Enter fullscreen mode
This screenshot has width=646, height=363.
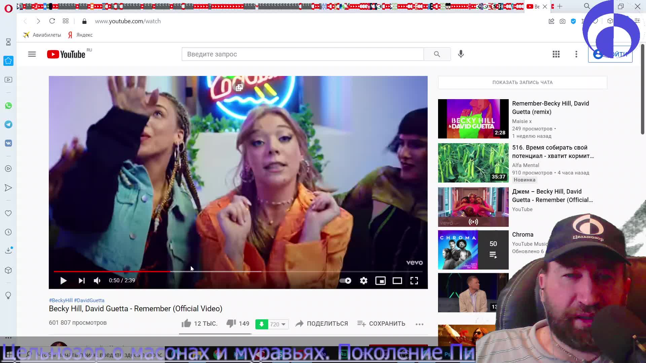pos(414,281)
